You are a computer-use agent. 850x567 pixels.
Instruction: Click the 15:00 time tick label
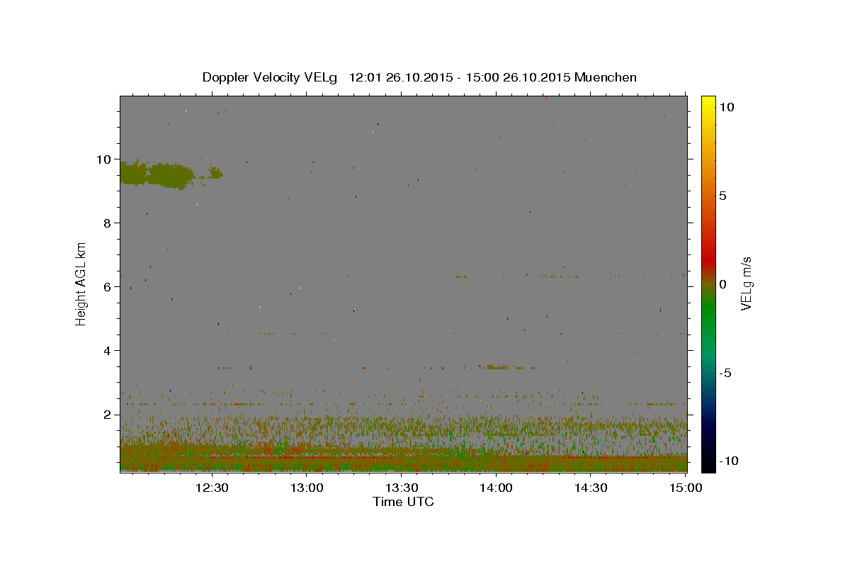(686, 488)
